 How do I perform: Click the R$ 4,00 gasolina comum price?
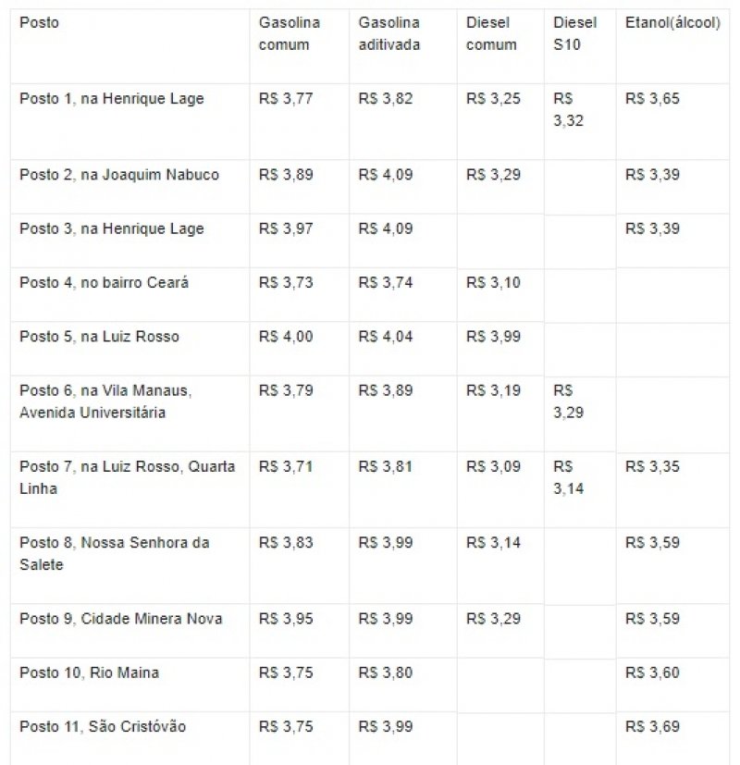pos(287,337)
